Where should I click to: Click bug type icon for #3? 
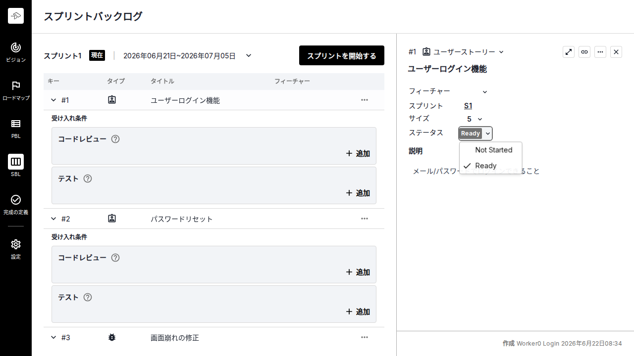click(112, 337)
